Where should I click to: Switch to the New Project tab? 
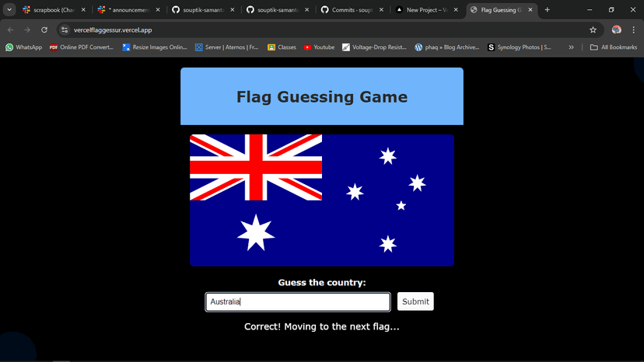point(427,10)
